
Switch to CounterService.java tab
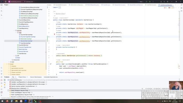click(60, 5)
